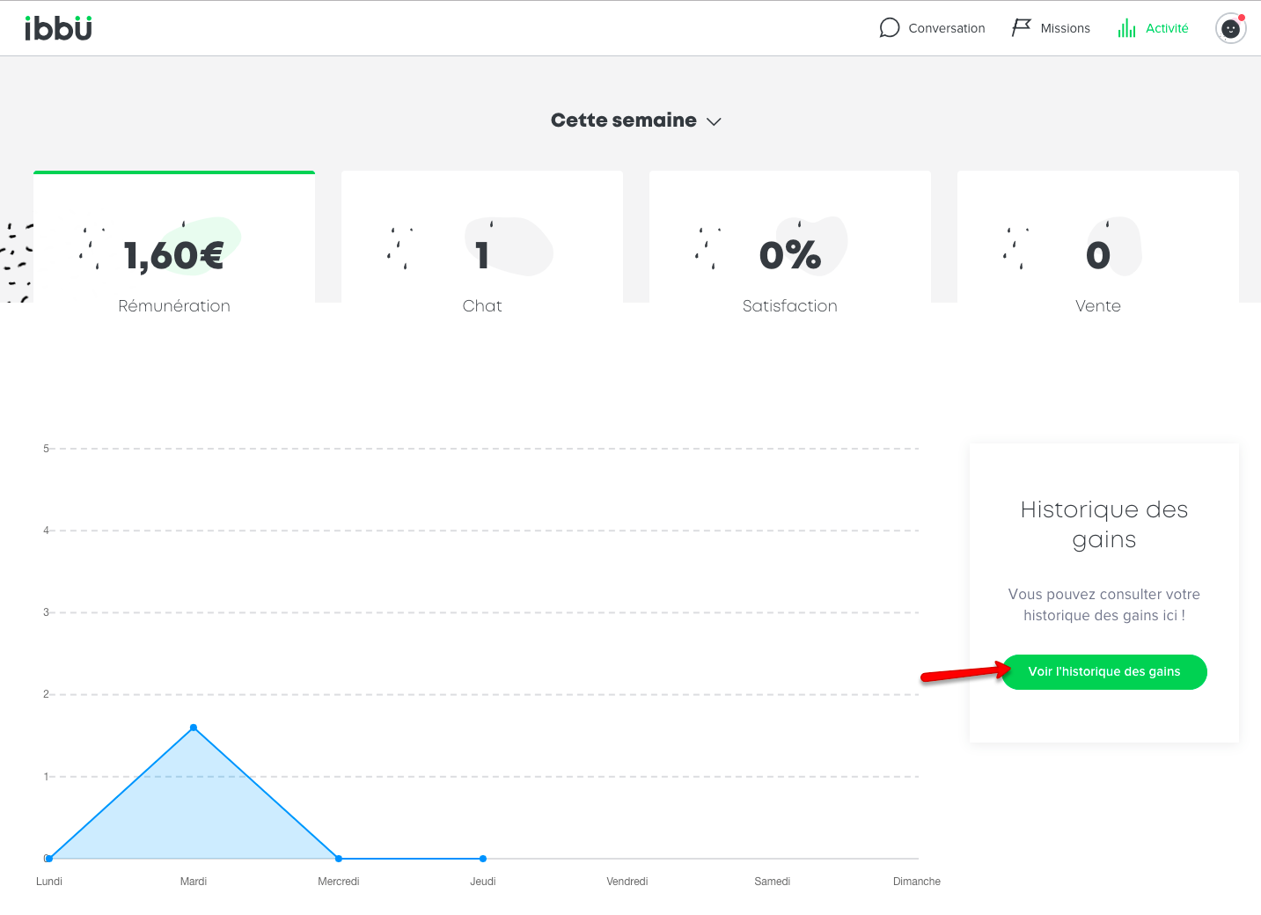Click the Lundi data point on chart
The width and height of the screenshot is (1261, 915).
[49, 858]
